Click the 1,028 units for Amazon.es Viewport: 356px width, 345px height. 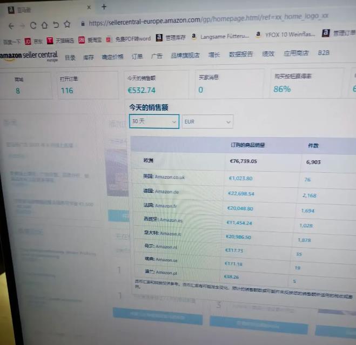306,226
